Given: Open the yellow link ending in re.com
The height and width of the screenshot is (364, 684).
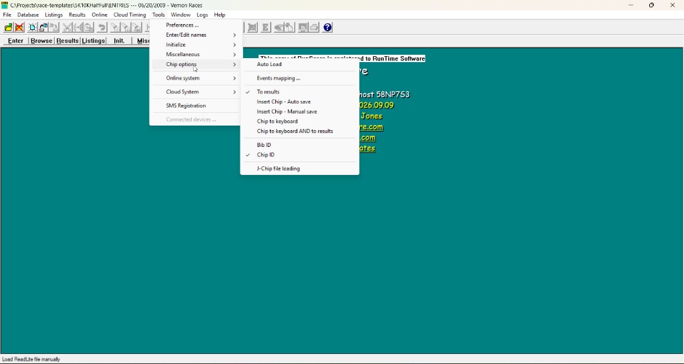Looking at the screenshot, I should click(371, 127).
